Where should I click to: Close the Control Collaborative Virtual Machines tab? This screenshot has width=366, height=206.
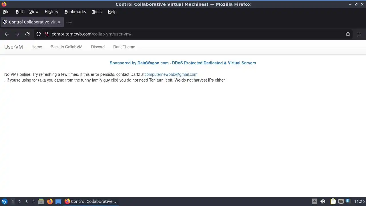[59, 22]
